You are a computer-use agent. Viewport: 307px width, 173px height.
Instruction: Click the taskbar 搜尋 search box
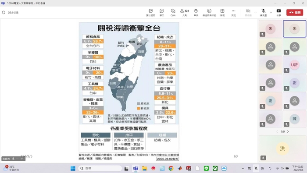coord(100,168)
